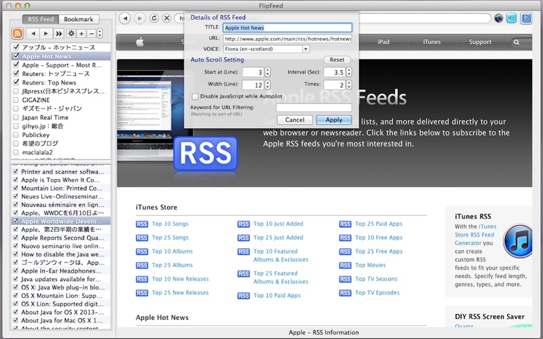
Task: Toggle speech with speaker icon in toolbar
Action: coord(512,18)
